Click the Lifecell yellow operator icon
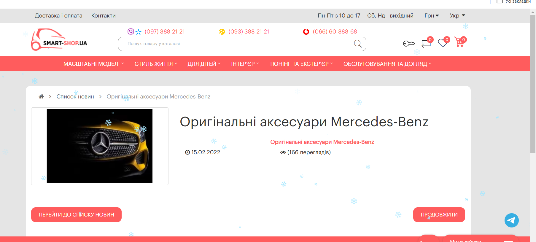The height and width of the screenshot is (242, 536). point(222,32)
